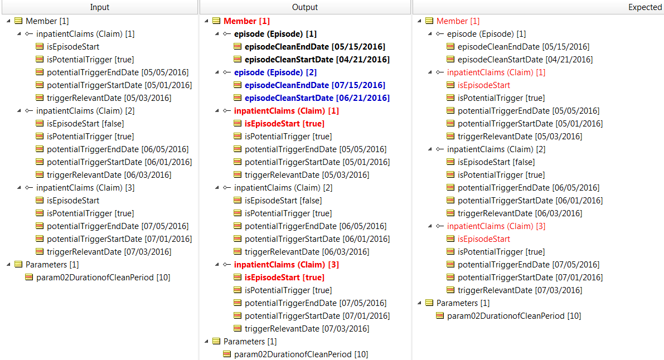
Task: Click association icon beside Input inpatientClaims (Claim) [1]
Action: 29,34
